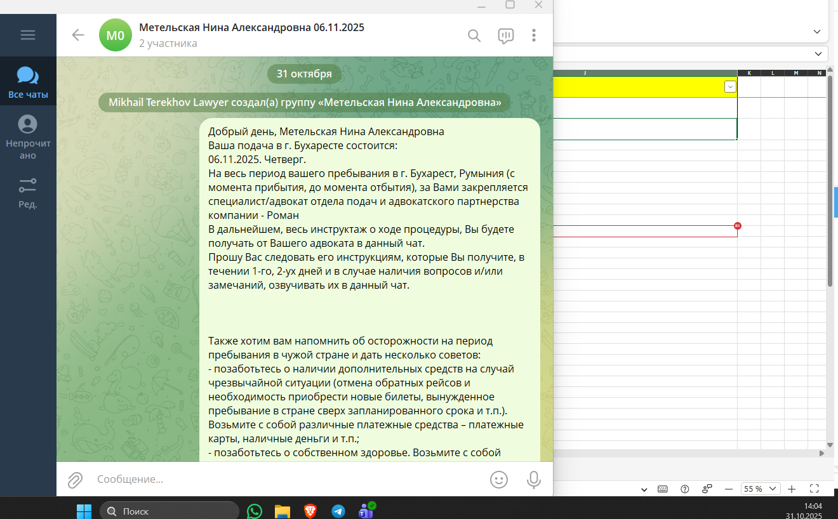
Task: Click the '2 участника' members subtitle
Action: pyautogui.click(x=168, y=44)
